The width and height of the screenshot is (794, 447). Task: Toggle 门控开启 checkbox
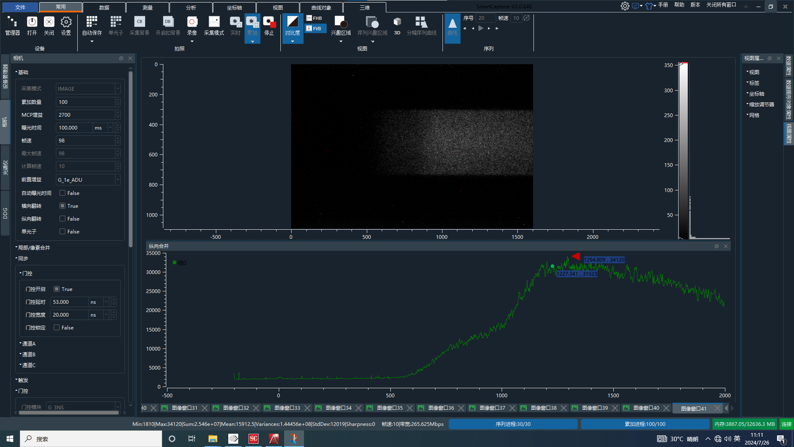pos(57,289)
